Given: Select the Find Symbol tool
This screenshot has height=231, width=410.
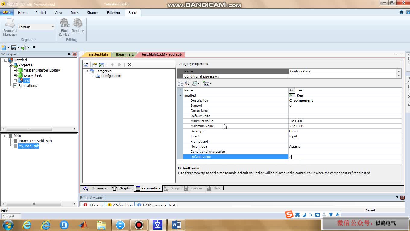Looking at the screenshot, I should pos(64,26).
